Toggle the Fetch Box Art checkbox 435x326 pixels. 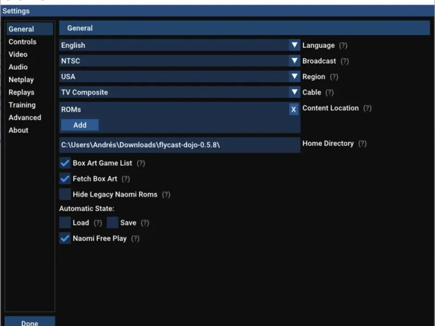[x=65, y=179]
